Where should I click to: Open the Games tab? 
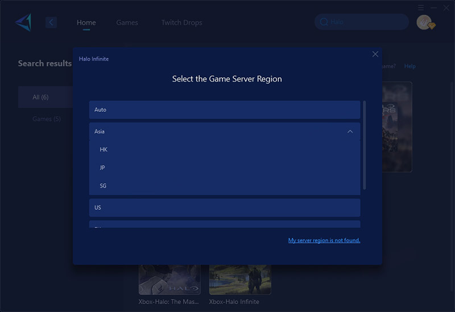pyautogui.click(x=127, y=23)
